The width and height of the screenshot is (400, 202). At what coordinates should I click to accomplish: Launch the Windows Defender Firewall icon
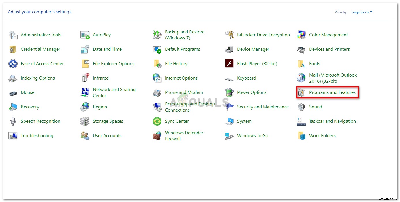coord(184,135)
